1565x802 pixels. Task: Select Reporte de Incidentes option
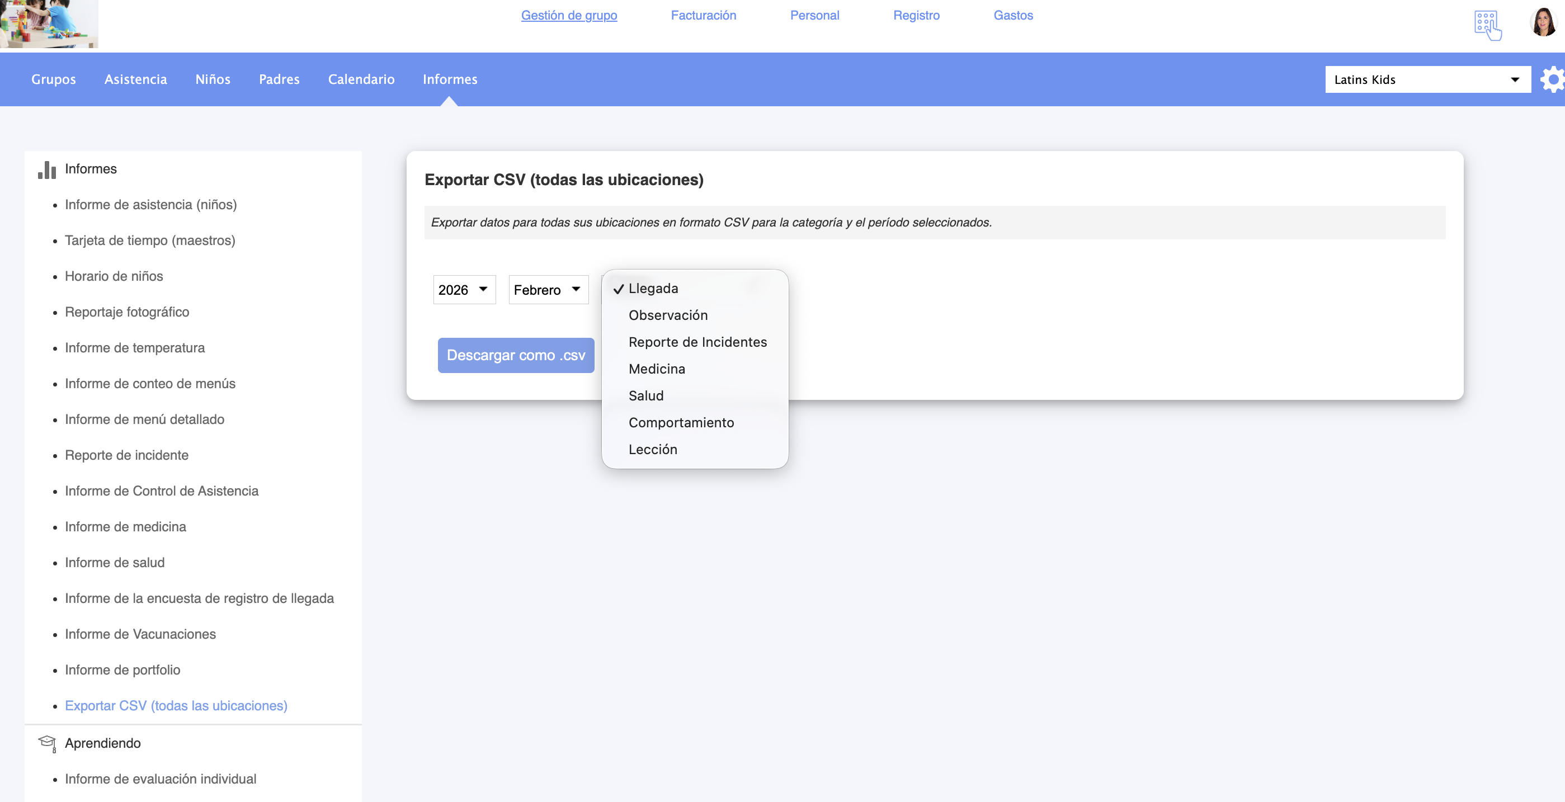697,342
